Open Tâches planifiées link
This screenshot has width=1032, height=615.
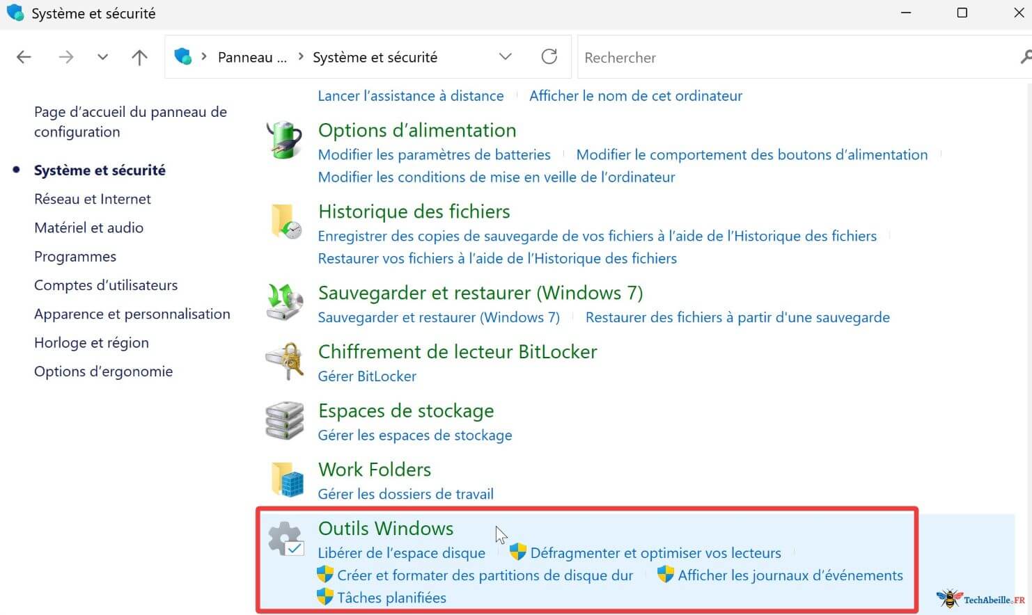pos(391,598)
